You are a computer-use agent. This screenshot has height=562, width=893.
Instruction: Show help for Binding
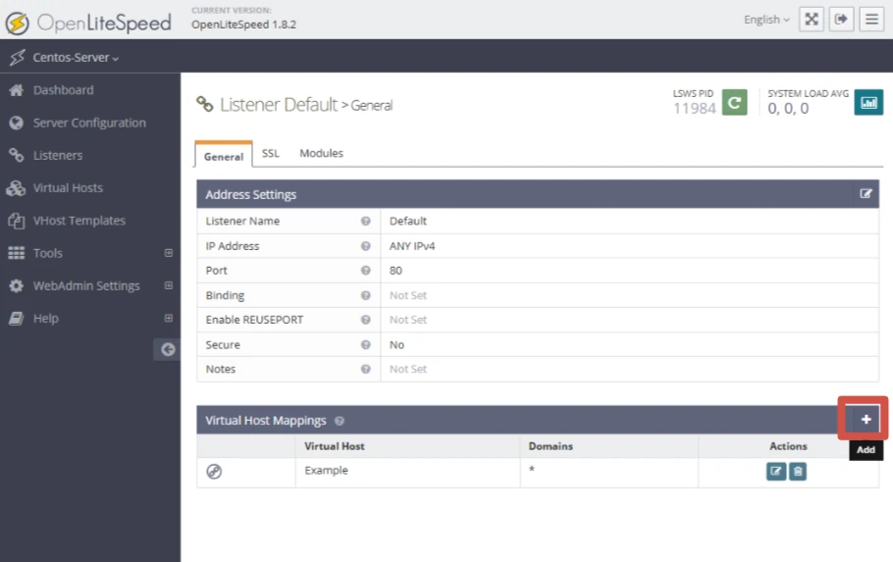coord(366,295)
